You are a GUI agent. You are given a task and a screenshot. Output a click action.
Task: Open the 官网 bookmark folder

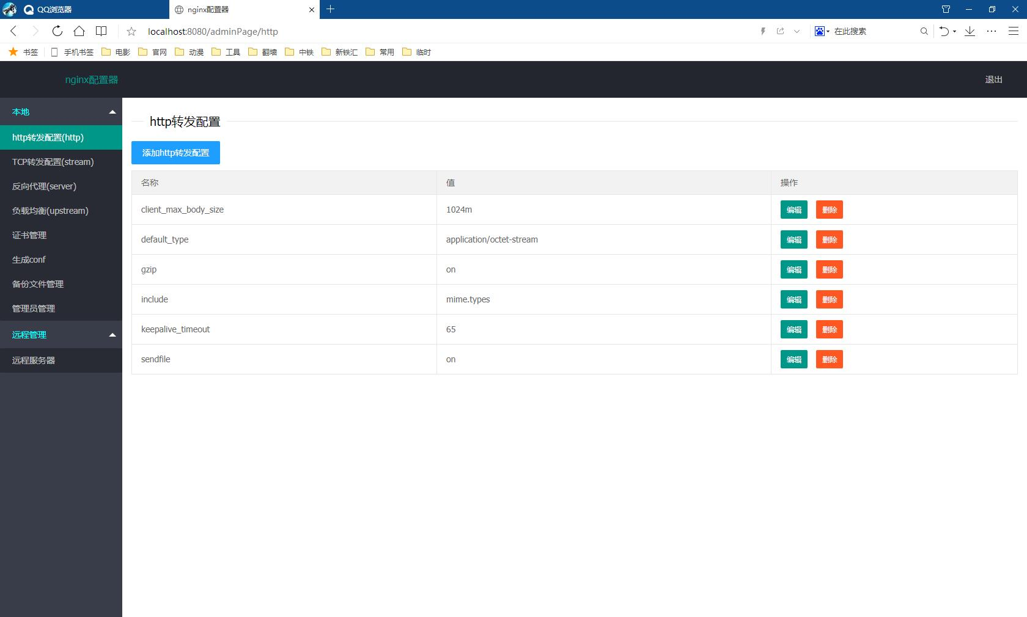coord(152,52)
